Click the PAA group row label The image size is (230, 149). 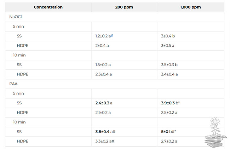point(13,84)
